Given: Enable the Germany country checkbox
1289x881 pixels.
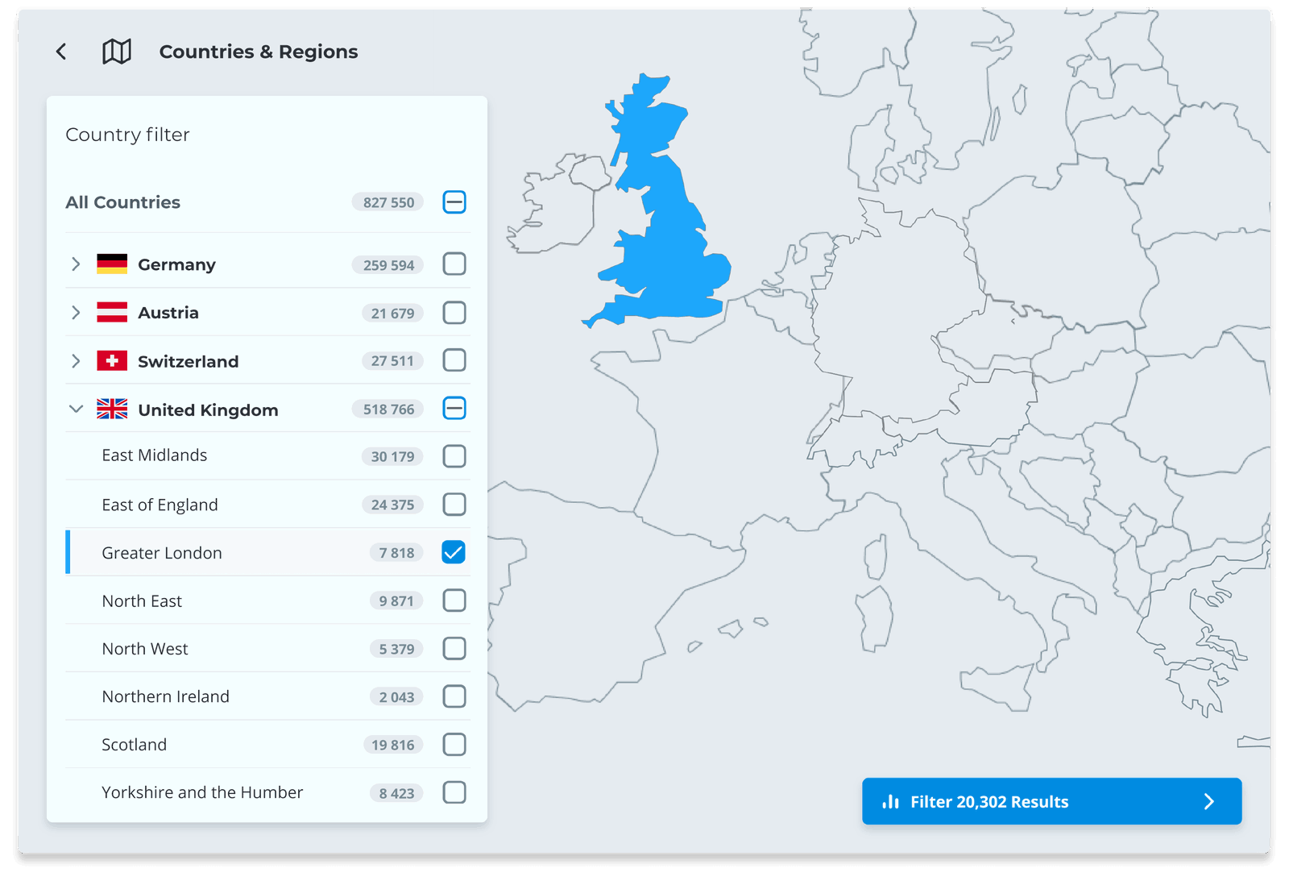Looking at the screenshot, I should click(x=454, y=264).
